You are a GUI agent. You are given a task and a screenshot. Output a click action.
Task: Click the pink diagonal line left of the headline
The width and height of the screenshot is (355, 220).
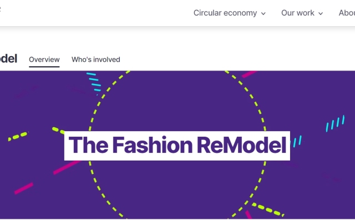pos(67,167)
